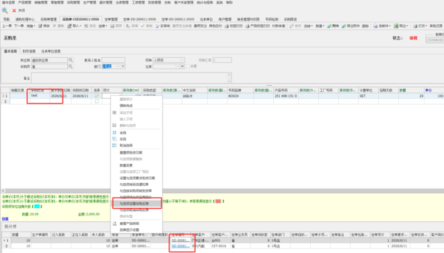Click the 付款申请 toolbar button
Screen dimensions: 444x253
tap(279, 26)
